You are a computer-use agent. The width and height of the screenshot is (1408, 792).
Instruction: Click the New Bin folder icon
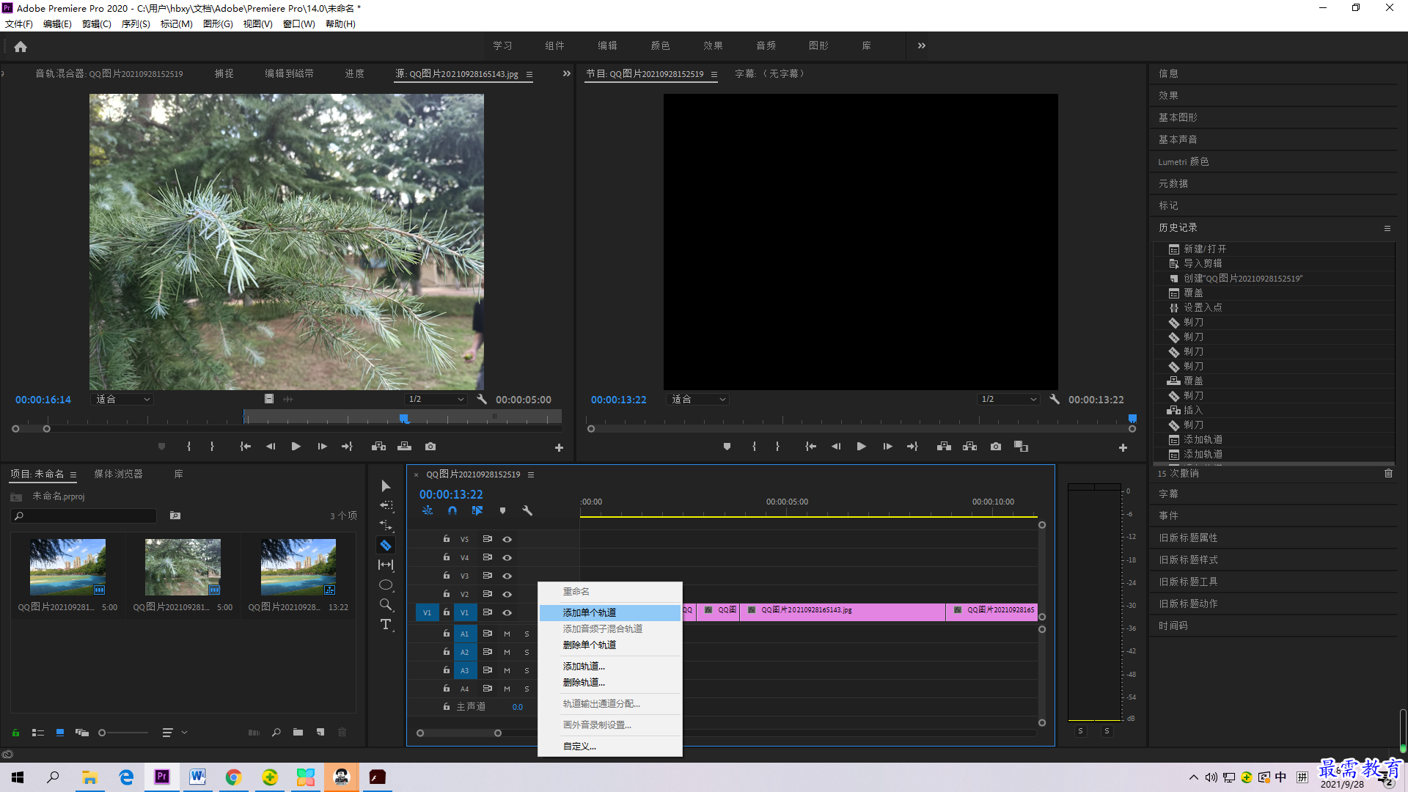(298, 733)
